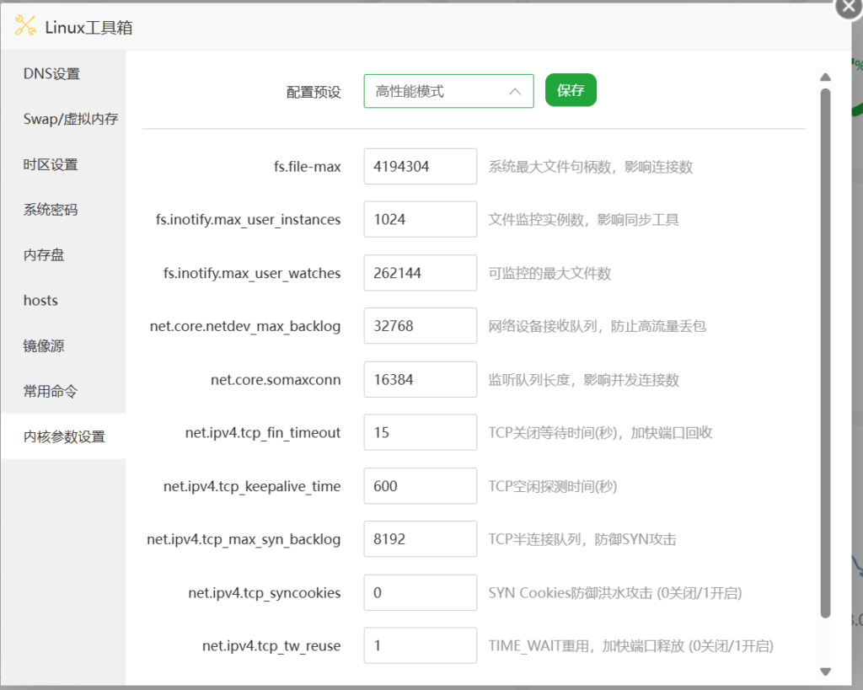Focus the net.core.somaxconn value field

pyautogui.click(x=420, y=380)
